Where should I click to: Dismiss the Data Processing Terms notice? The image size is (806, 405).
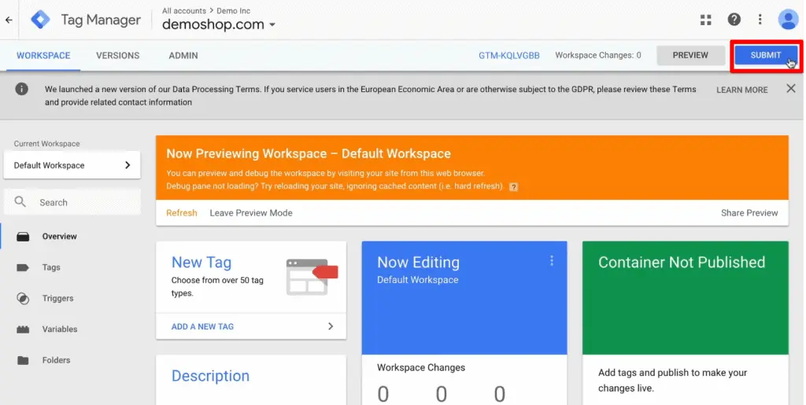click(x=790, y=89)
